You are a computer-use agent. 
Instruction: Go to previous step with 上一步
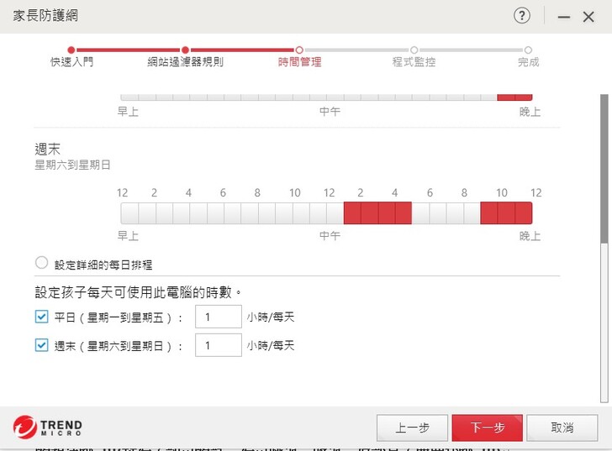412,427
